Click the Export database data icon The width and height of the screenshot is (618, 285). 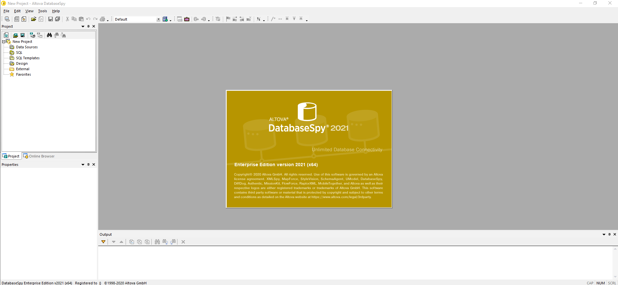point(196,19)
